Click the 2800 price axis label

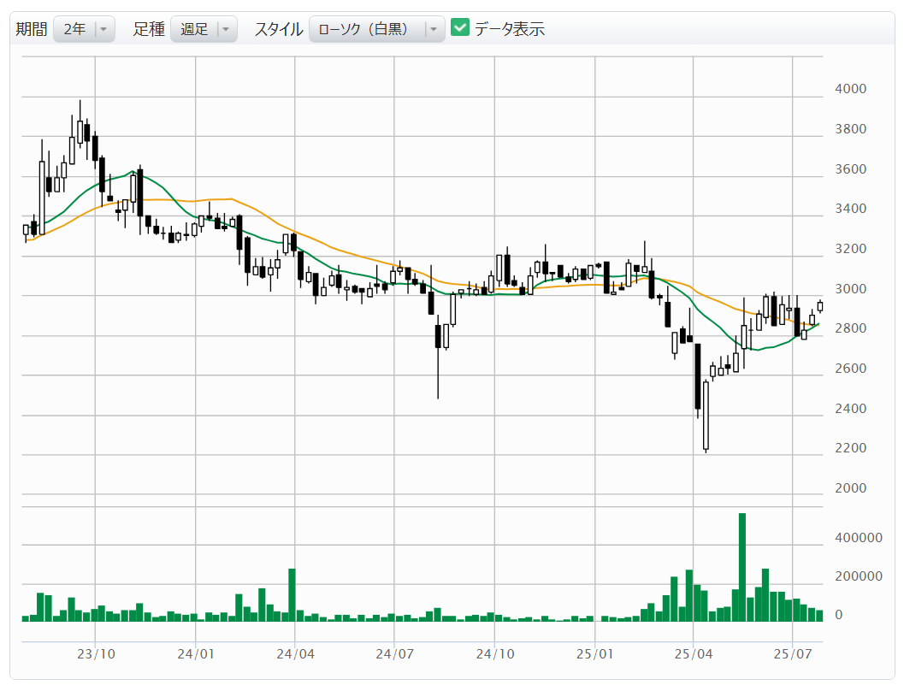(x=850, y=328)
